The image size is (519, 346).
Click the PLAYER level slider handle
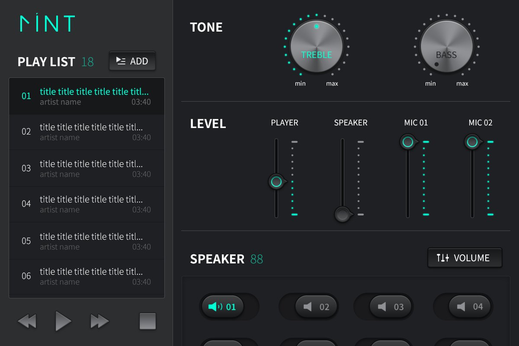[x=277, y=182]
